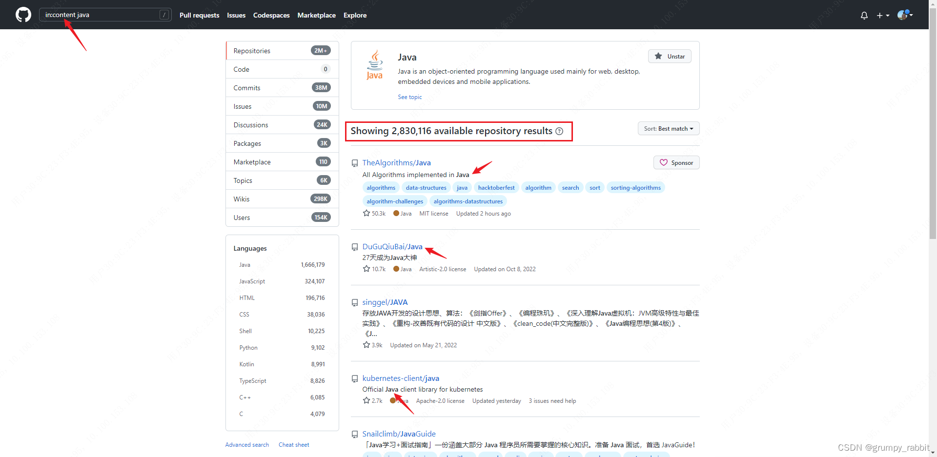This screenshot has height=457, width=937.
Task: Filter results by Kotlin language
Action: click(x=282, y=364)
